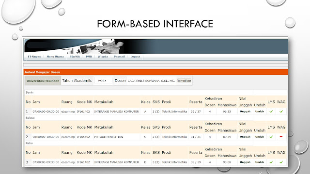
Task: Open the Dosen name selector
Action: (151, 81)
